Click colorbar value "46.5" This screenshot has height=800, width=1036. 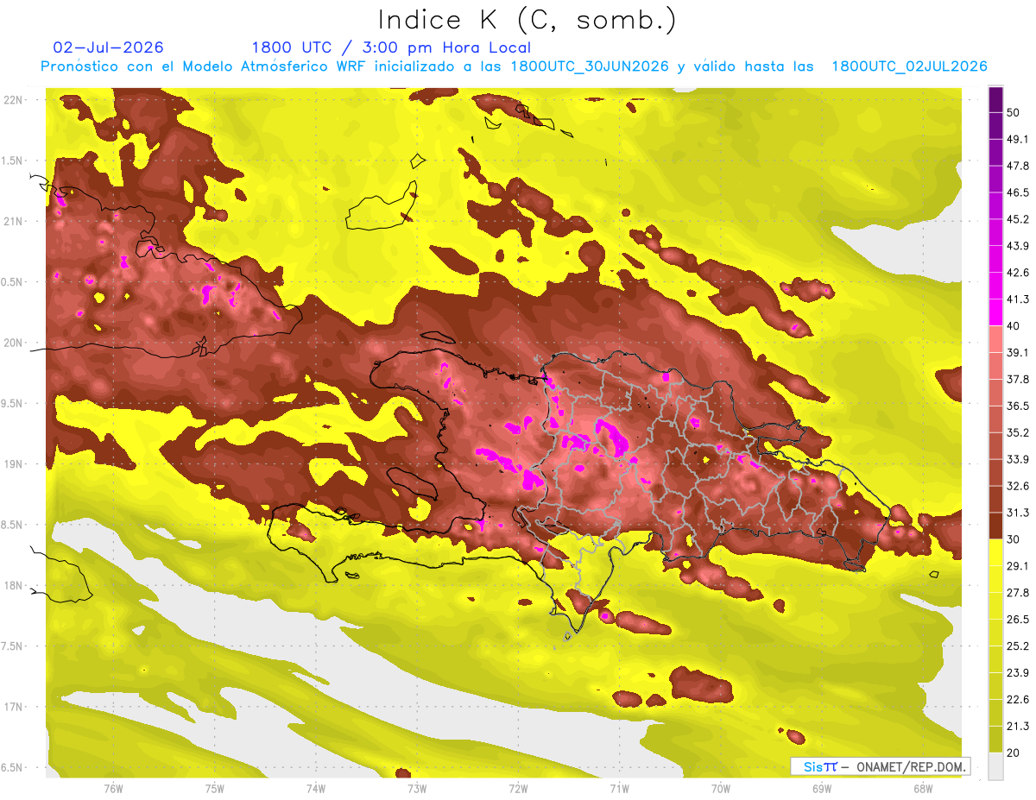click(1018, 193)
